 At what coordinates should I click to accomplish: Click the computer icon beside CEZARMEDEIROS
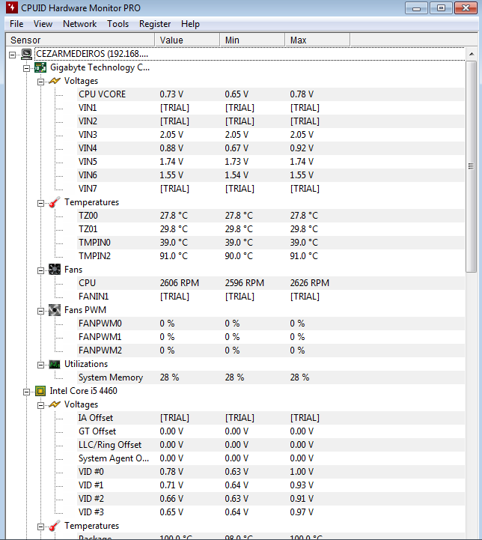26,54
